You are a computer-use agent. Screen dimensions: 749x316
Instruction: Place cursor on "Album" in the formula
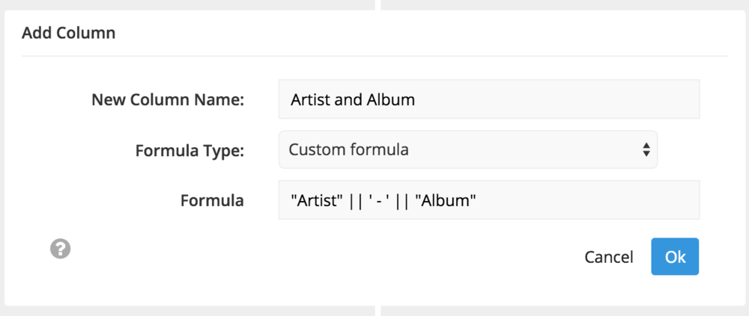(446, 201)
